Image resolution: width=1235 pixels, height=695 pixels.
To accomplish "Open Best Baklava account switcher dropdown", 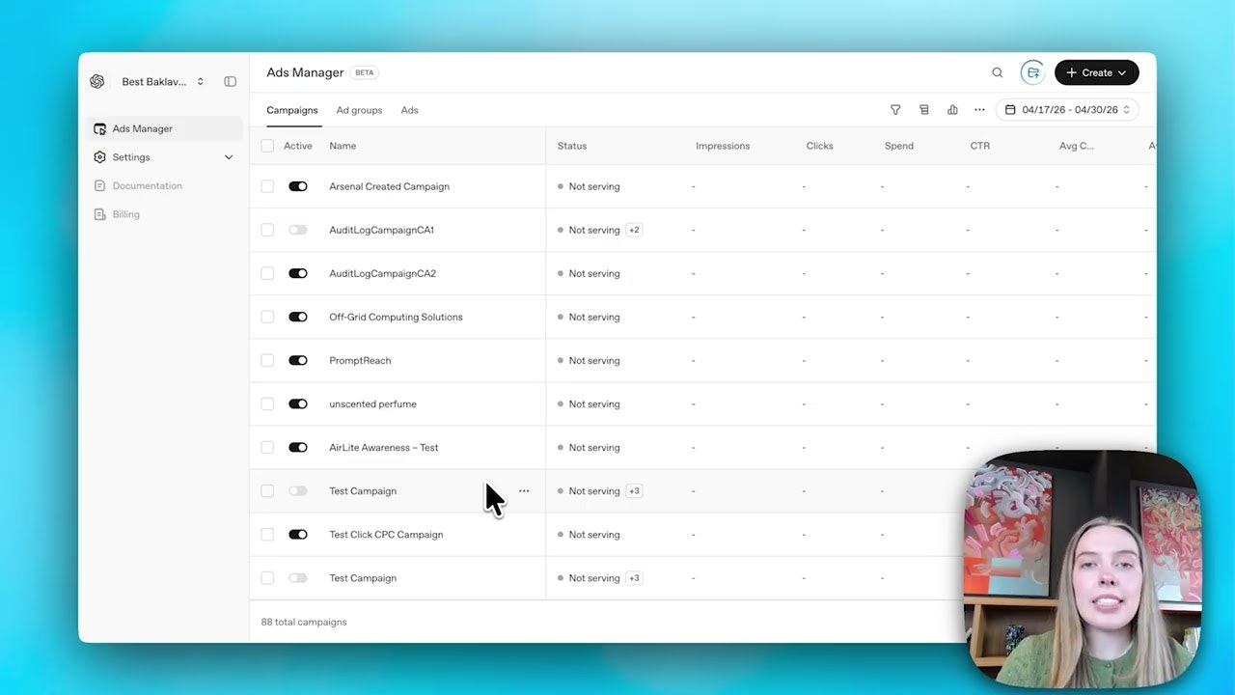I will pyautogui.click(x=162, y=82).
